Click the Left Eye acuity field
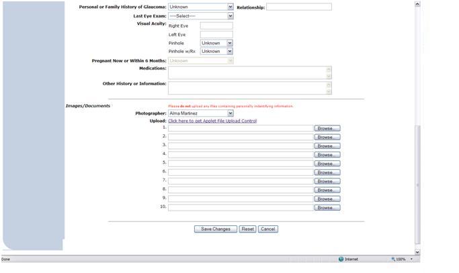The width and height of the screenshot is (459, 273). click(x=216, y=34)
